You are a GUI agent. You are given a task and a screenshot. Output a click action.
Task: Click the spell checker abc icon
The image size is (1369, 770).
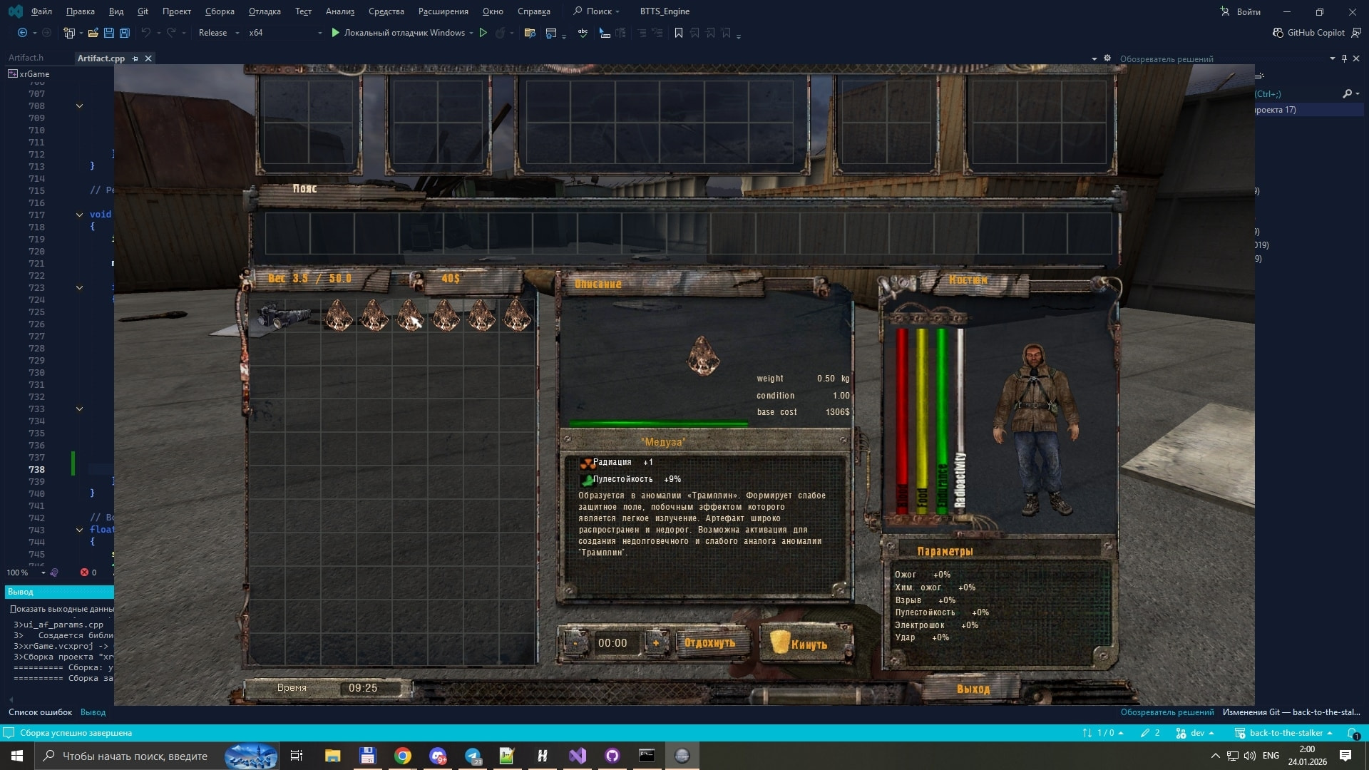point(583,33)
